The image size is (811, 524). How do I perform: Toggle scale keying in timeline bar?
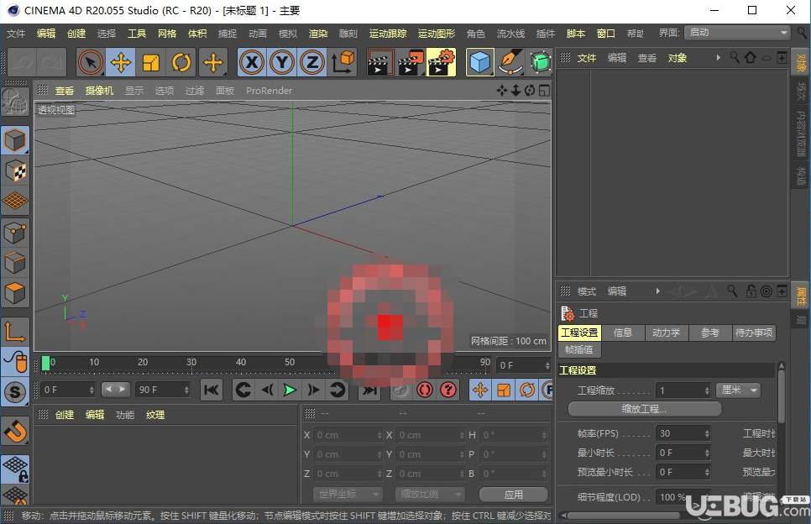click(x=504, y=390)
